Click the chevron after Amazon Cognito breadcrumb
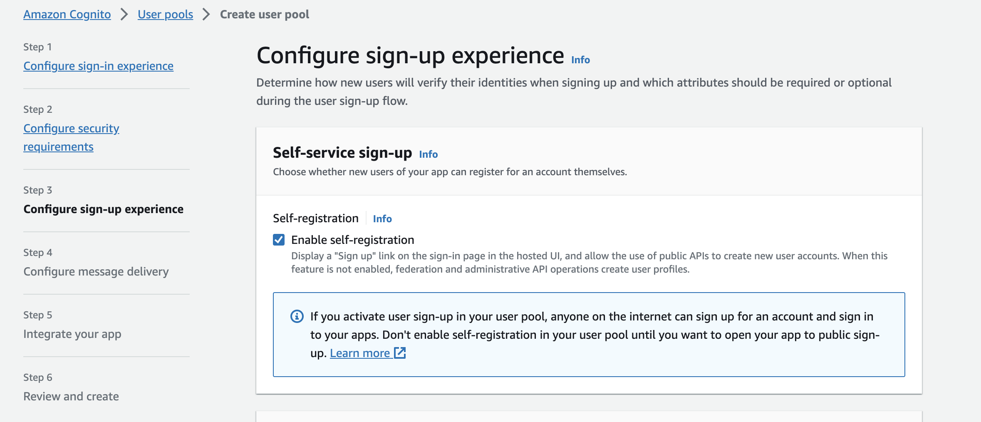 (x=124, y=15)
